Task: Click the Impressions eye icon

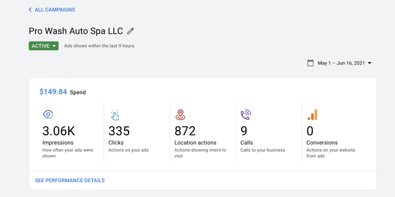Action: tap(48, 115)
